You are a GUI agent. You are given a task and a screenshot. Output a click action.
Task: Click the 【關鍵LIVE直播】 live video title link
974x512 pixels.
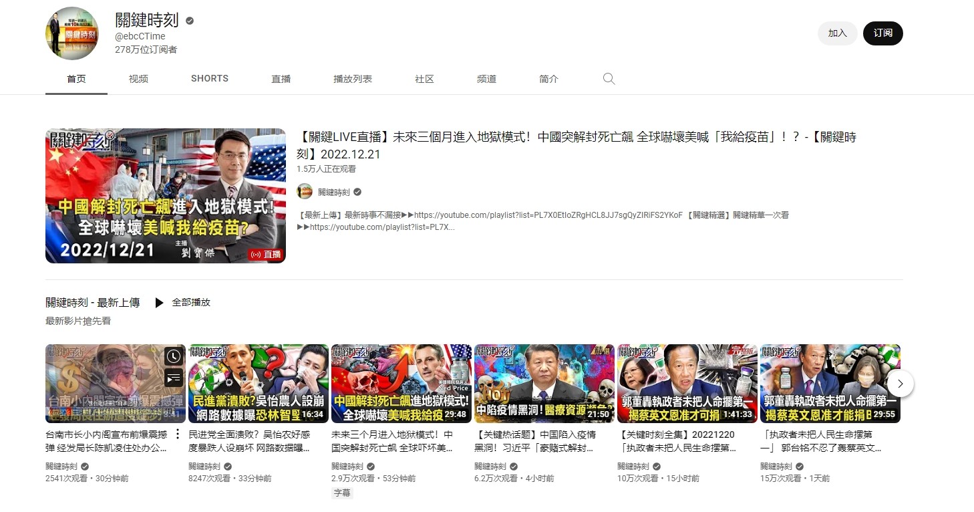[576, 145]
